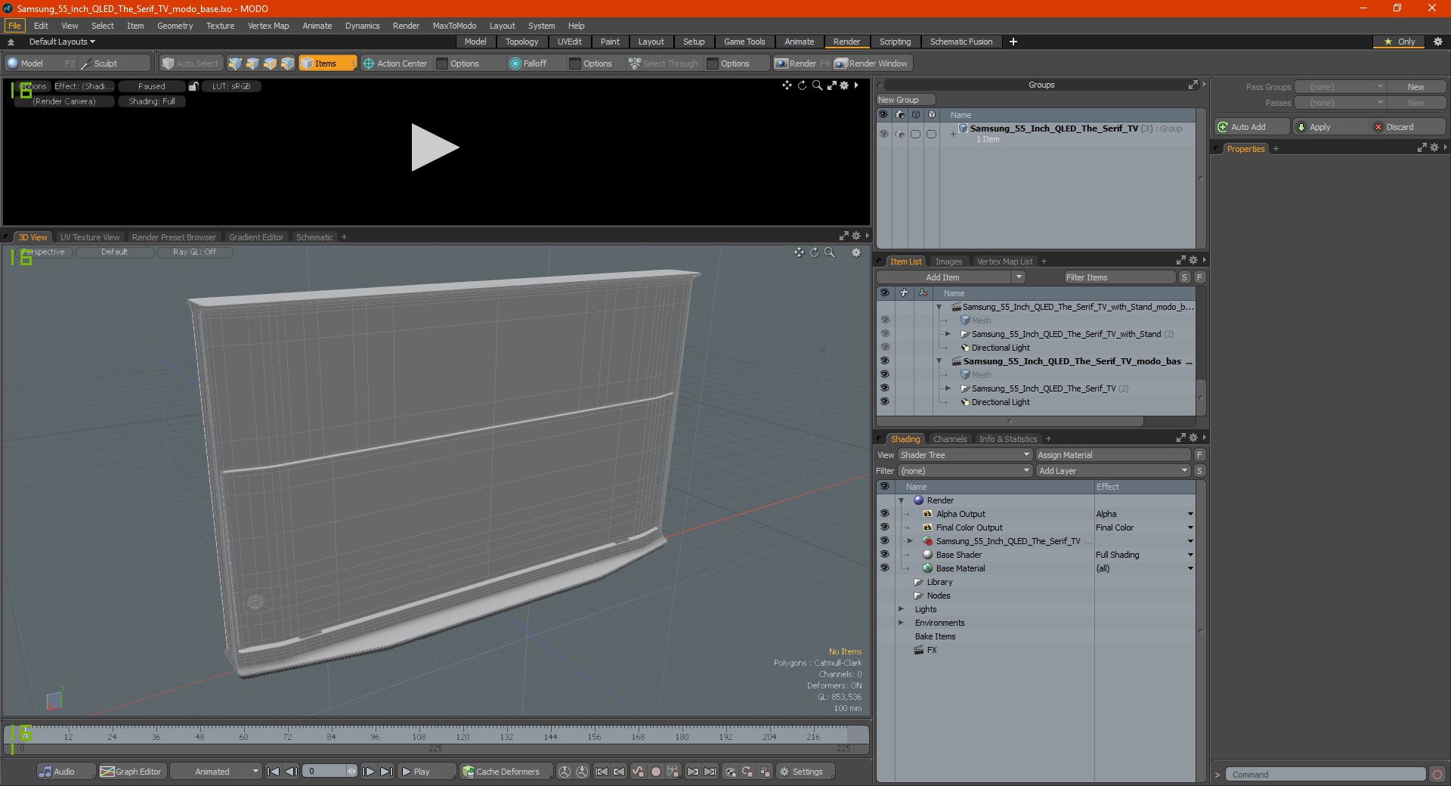This screenshot has height=786, width=1451.
Task: Click the Audio note icon
Action: [x=45, y=772]
